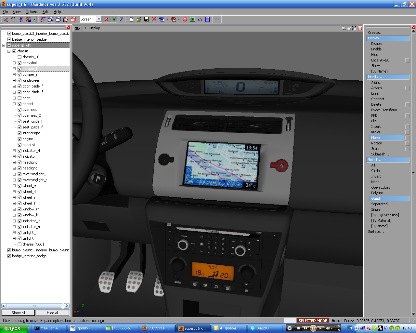Open the Edit menu
Image resolution: width=416 pixels, height=333 pixels.
pos(45,12)
